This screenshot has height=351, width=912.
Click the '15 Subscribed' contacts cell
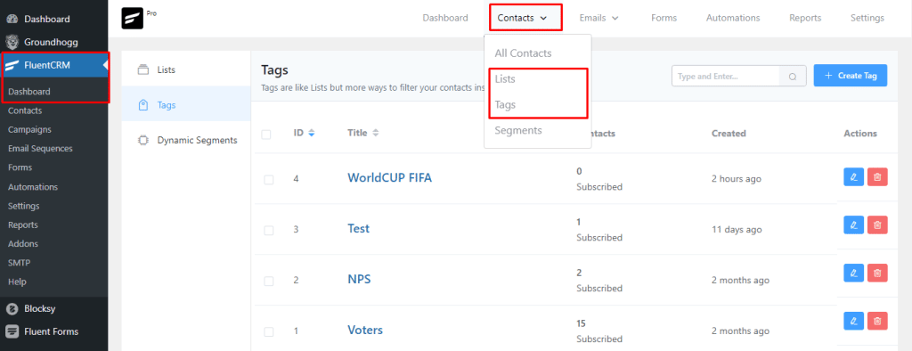pyautogui.click(x=599, y=331)
